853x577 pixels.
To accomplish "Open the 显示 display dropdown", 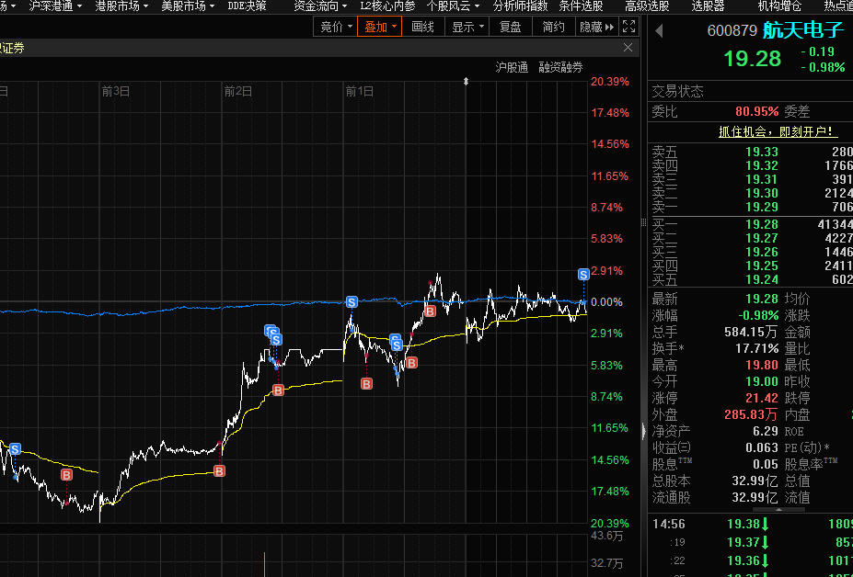I will [467, 27].
